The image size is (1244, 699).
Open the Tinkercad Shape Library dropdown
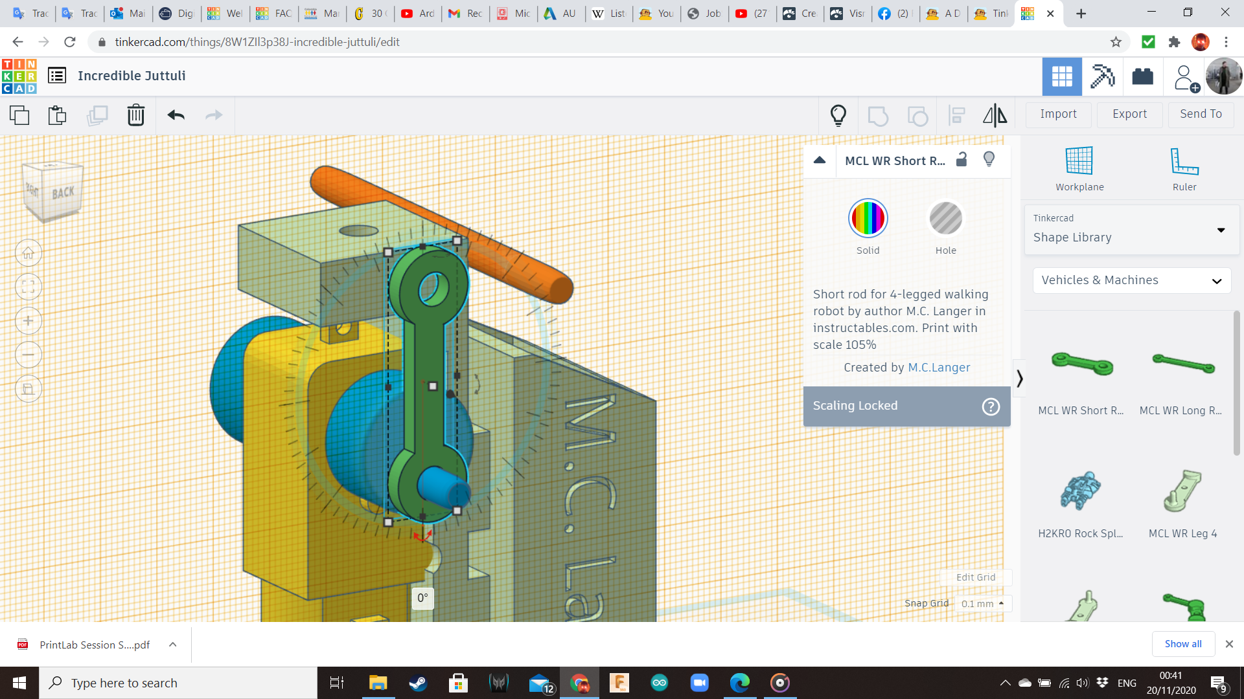(1131, 230)
